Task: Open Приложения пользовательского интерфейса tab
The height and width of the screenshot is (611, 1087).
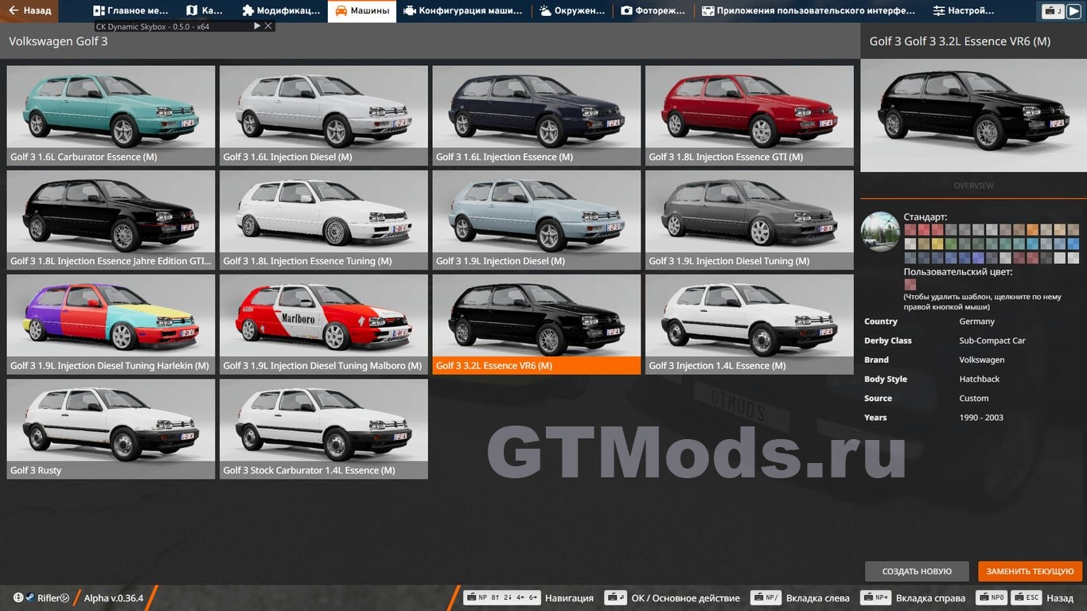Action: (x=808, y=11)
